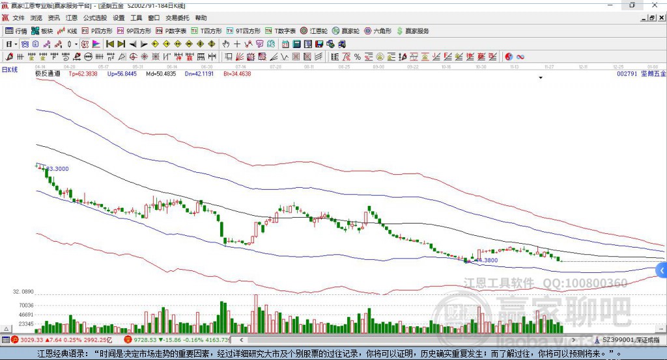Switch to the K线 chart view
The width and height of the screenshot is (667, 360).
[67, 31]
